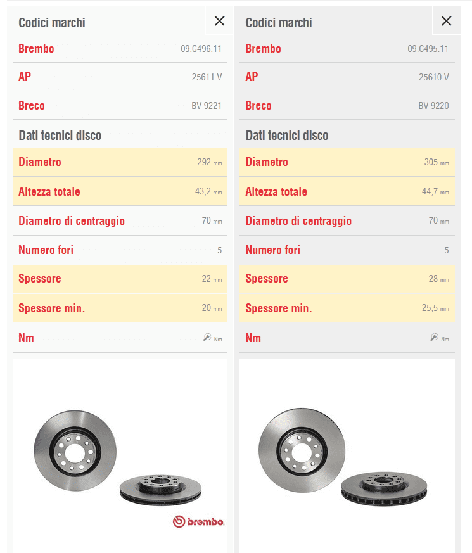
Task: Open the 305 mm brake disc photo
Action: click(x=347, y=455)
